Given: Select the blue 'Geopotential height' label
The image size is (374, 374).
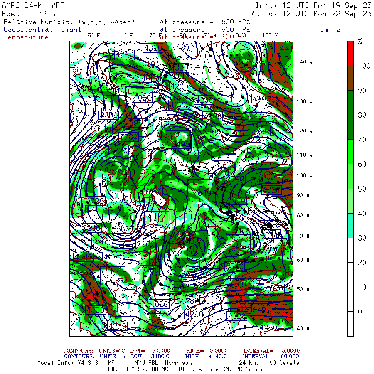Looking at the screenshot, I should (x=42, y=30).
